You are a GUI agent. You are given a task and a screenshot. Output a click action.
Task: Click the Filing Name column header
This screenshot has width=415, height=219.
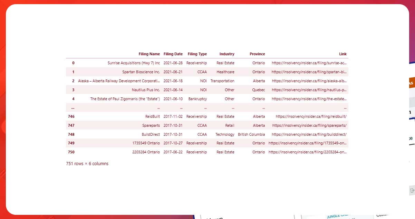[x=149, y=54]
